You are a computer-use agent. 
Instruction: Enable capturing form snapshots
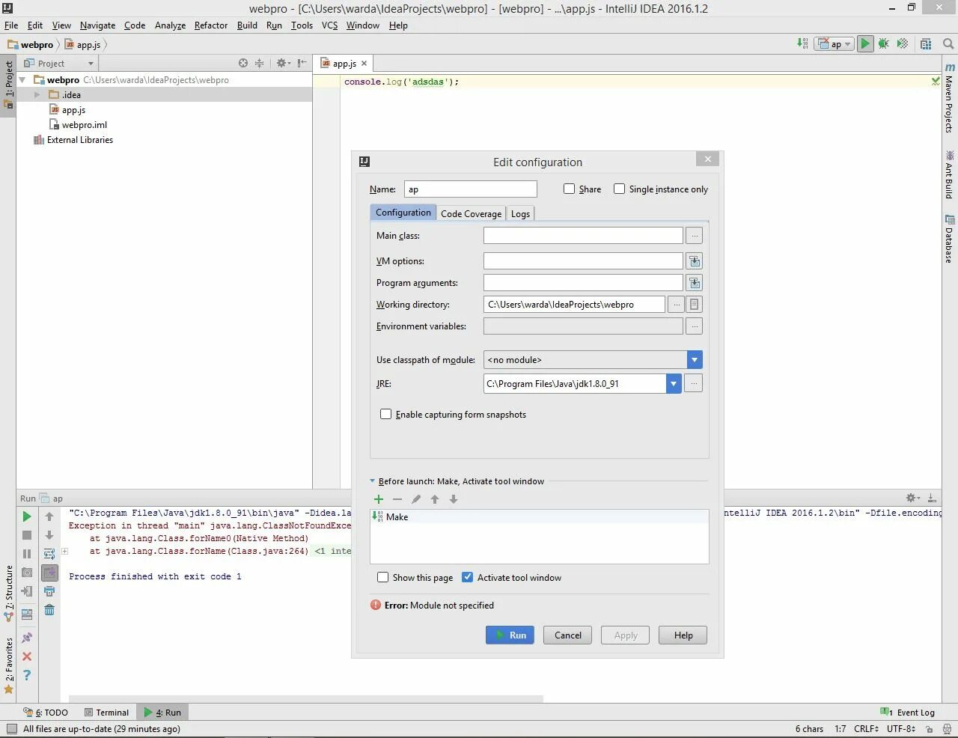pyautogui.click(x=386, y=414)
